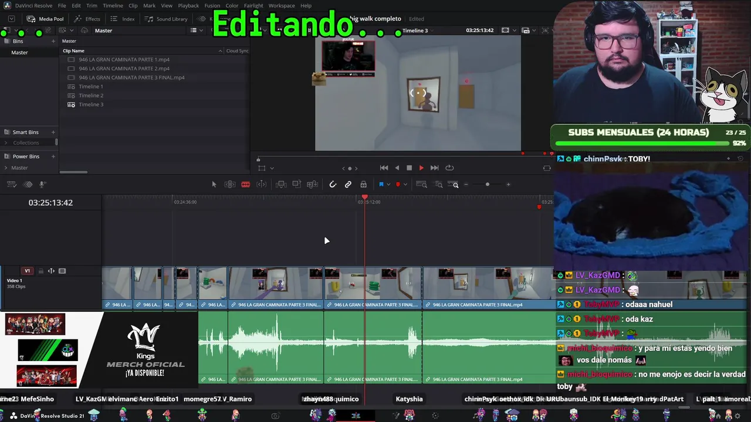
Task: Select clip 946 LA GRAN CAMINATA PARTE 1.mp4
Action: (x=124, y=60)
